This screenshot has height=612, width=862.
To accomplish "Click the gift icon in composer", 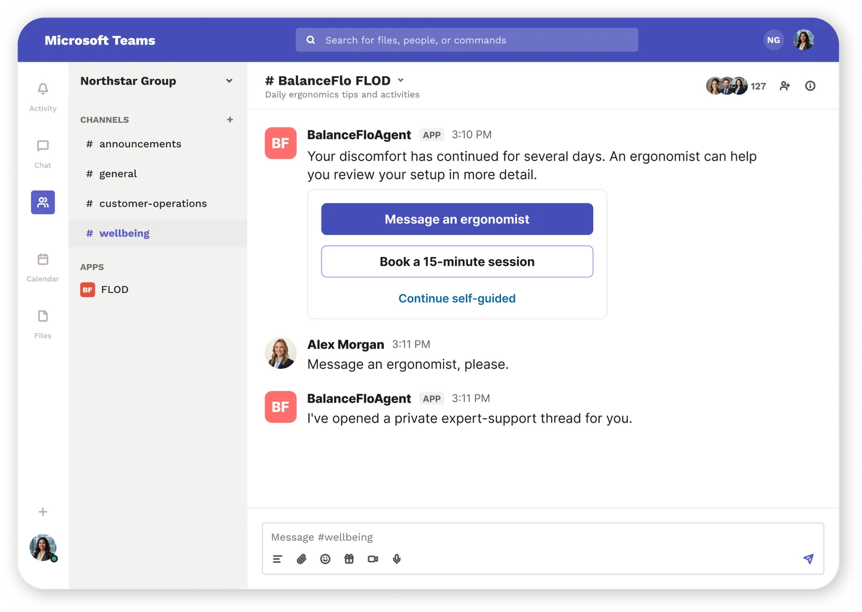I will point(349,559).
